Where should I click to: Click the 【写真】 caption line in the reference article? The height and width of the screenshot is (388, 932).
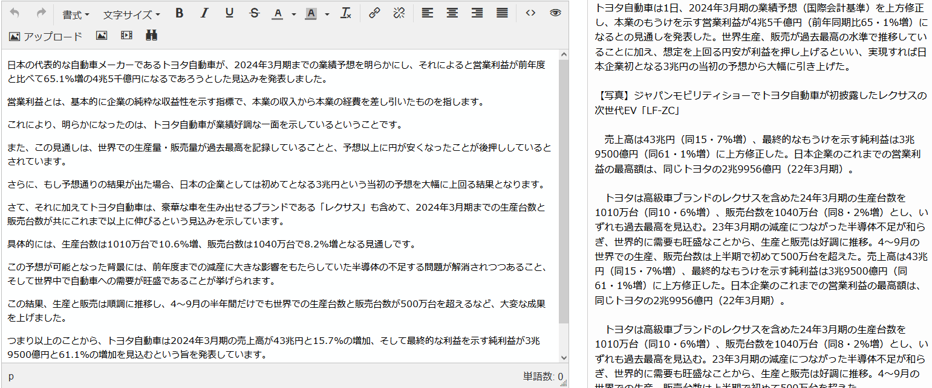point(761,103)
